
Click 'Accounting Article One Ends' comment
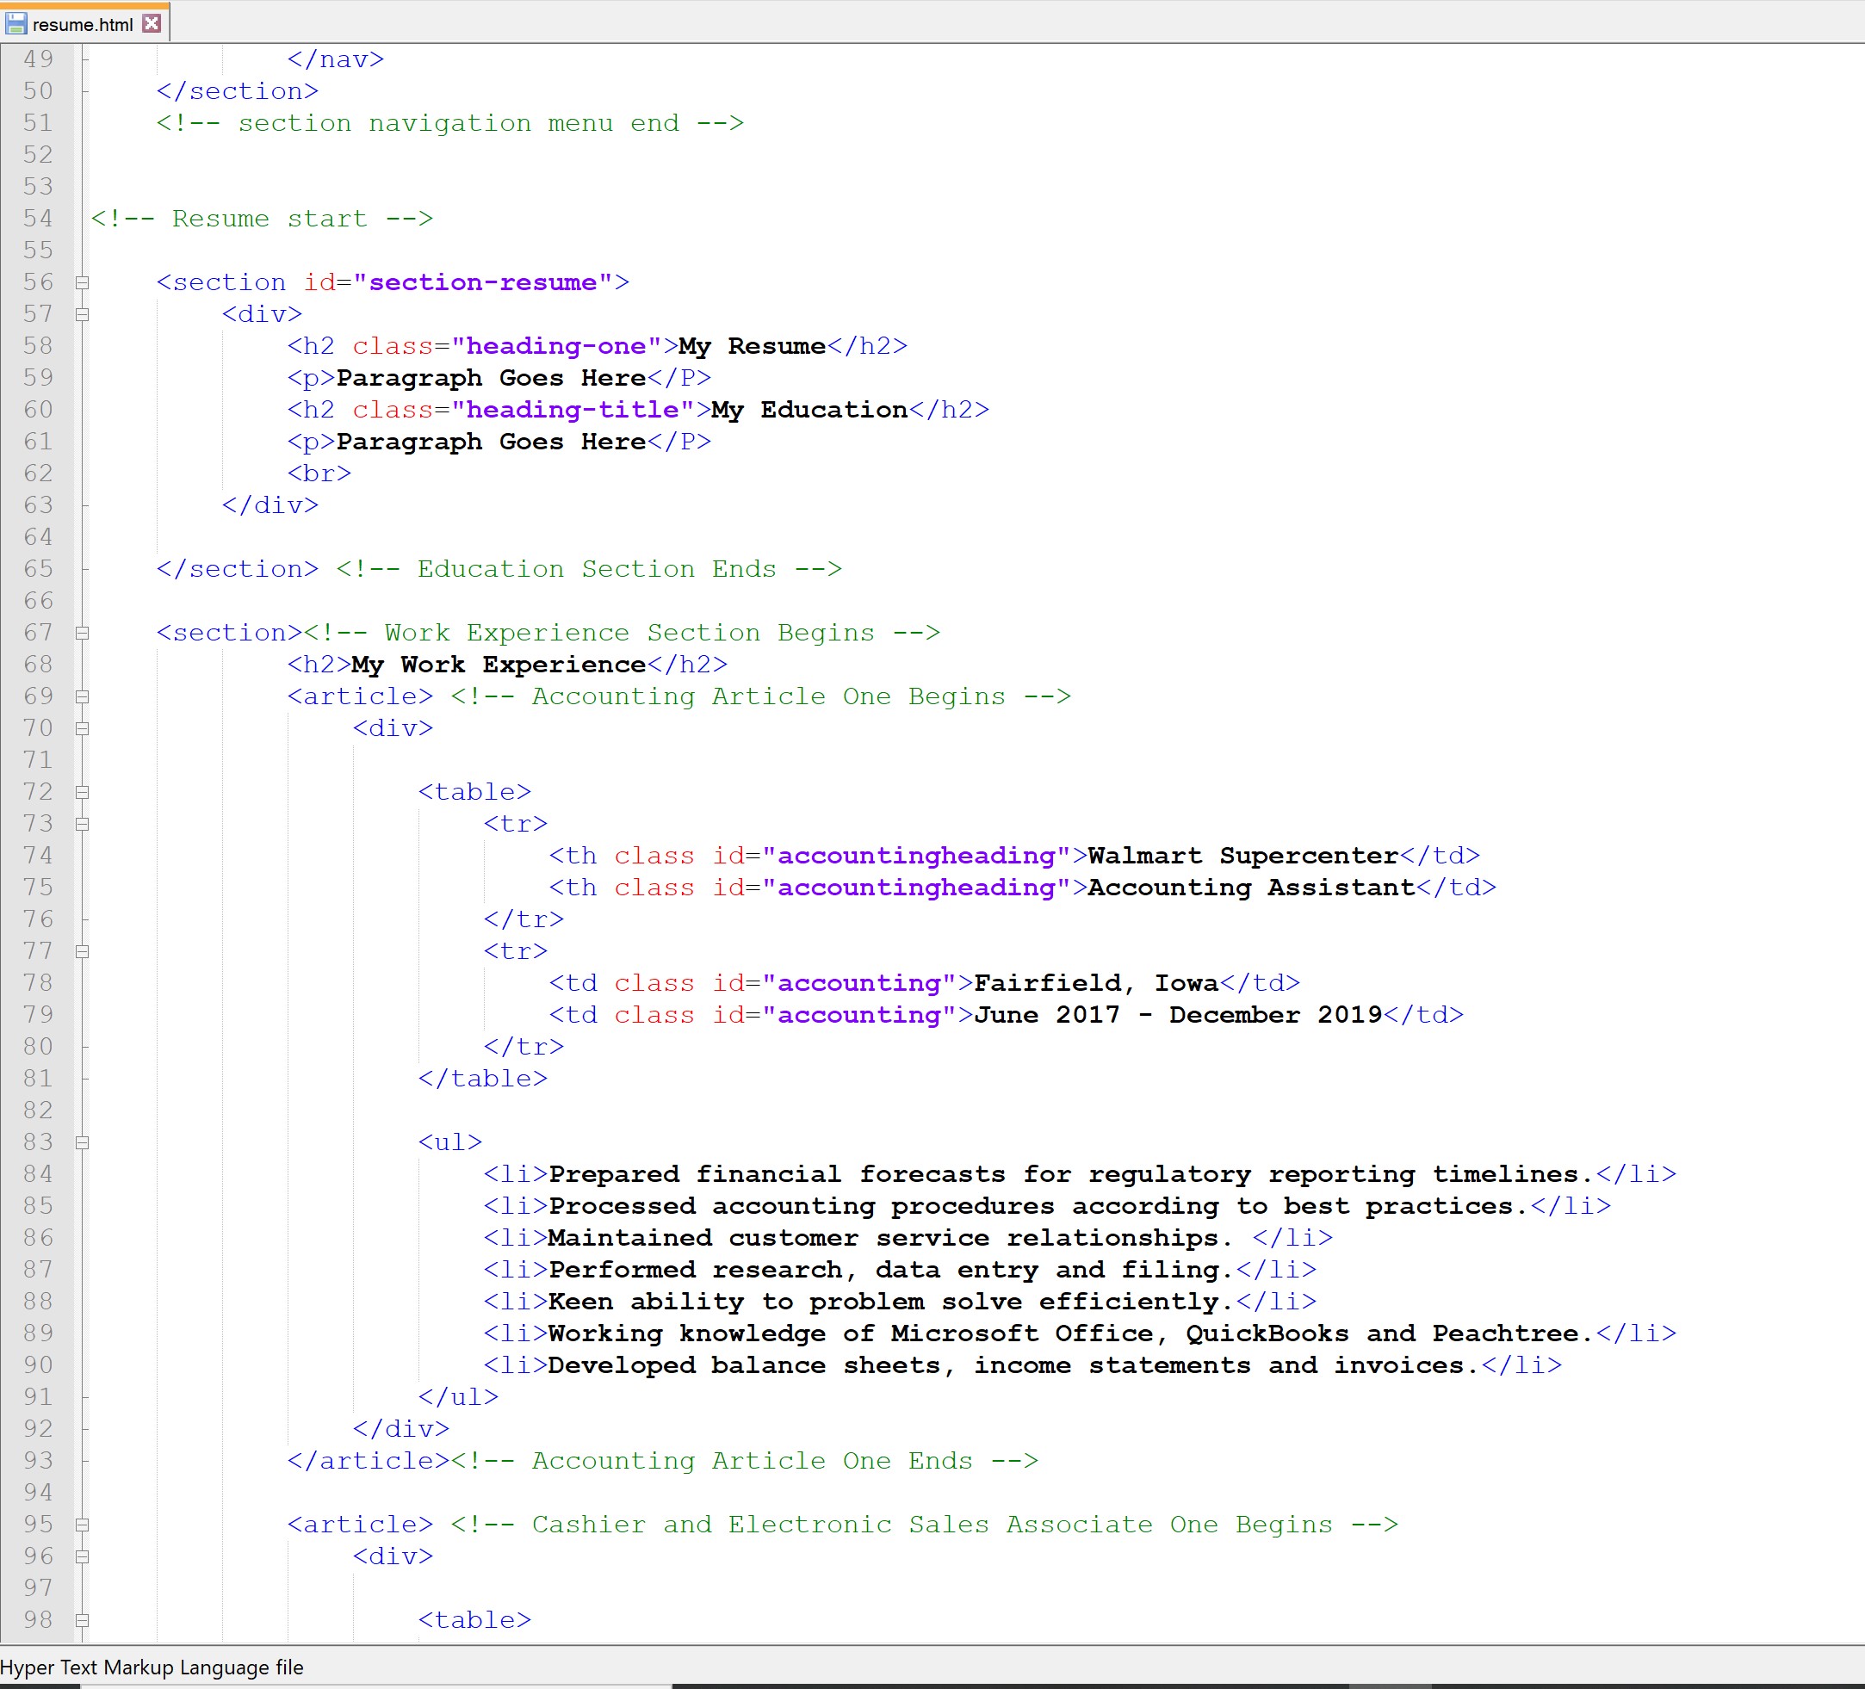[x=752, y=1461]
